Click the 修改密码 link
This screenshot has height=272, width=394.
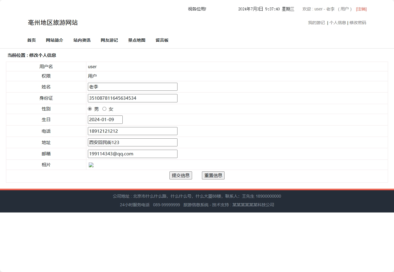pyautogui.click(x=358, y=22)
